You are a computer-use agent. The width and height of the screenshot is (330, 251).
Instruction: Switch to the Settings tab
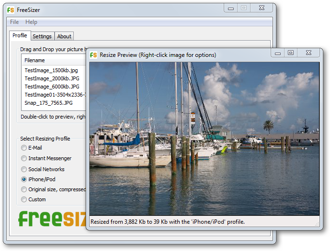[42, 36]
